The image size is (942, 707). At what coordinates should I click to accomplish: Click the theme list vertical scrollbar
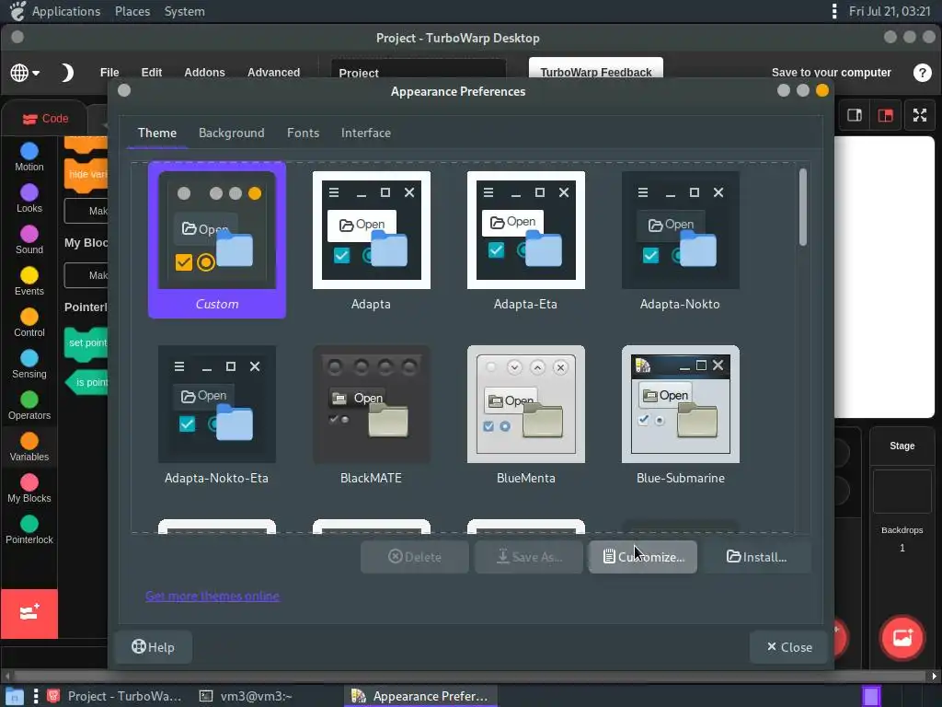(x=802, y=207)
